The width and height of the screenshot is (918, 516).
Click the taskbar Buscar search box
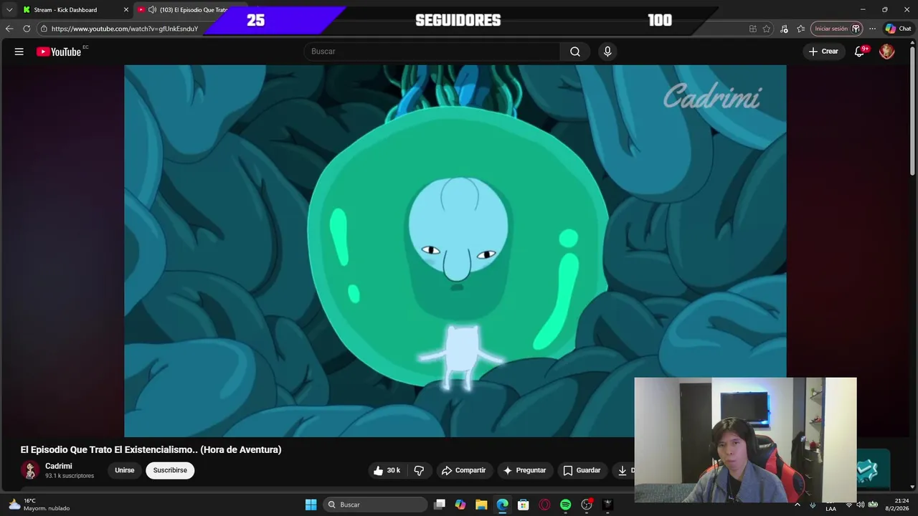click(375, 505)
